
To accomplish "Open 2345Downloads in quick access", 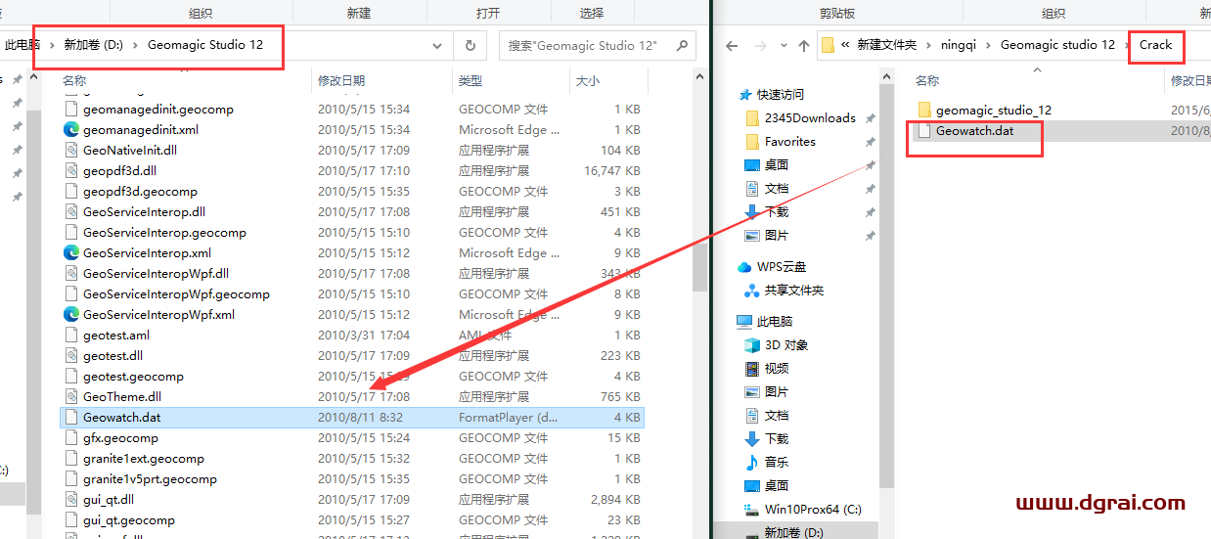I will coord(810,117).
